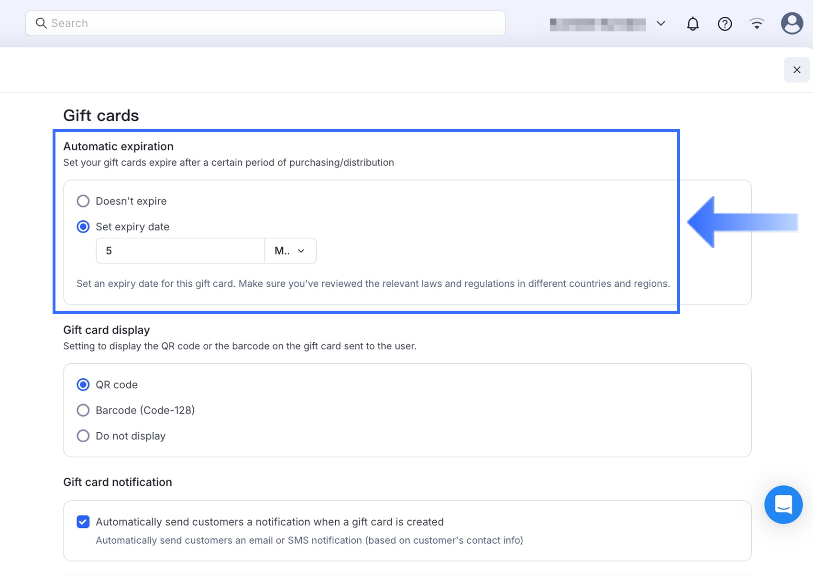The height and width of the screenshot is (583, 813).
Task: Select the "Do not display" option
Action: (83, 436)
